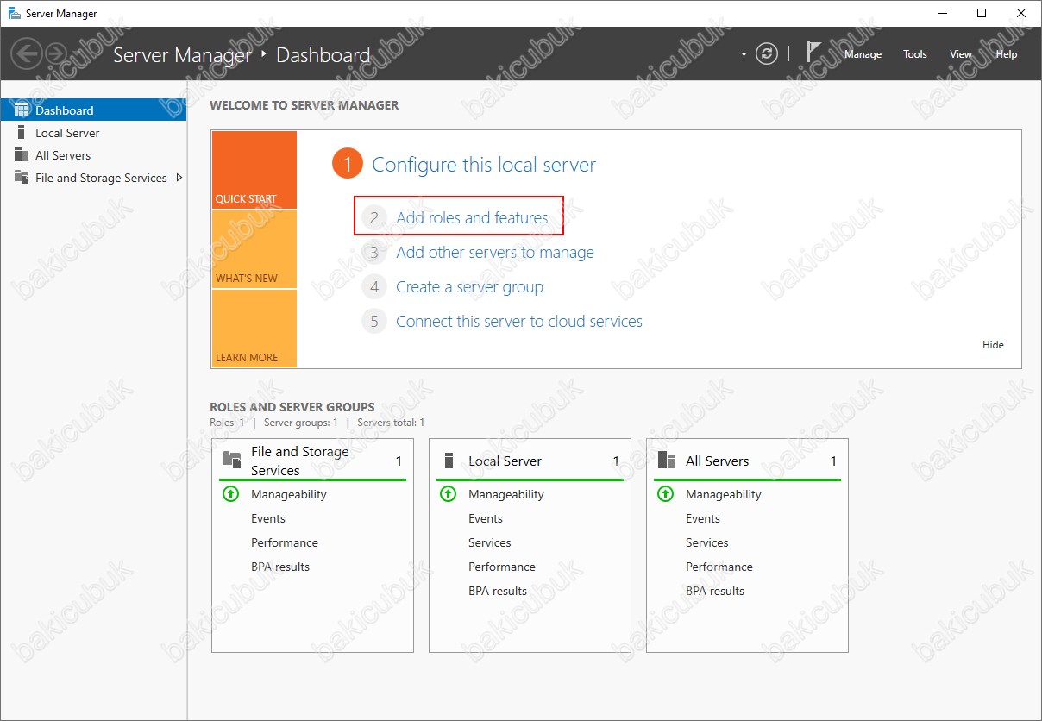Select Dashboard in the sidebar

(x=93, y=110)
